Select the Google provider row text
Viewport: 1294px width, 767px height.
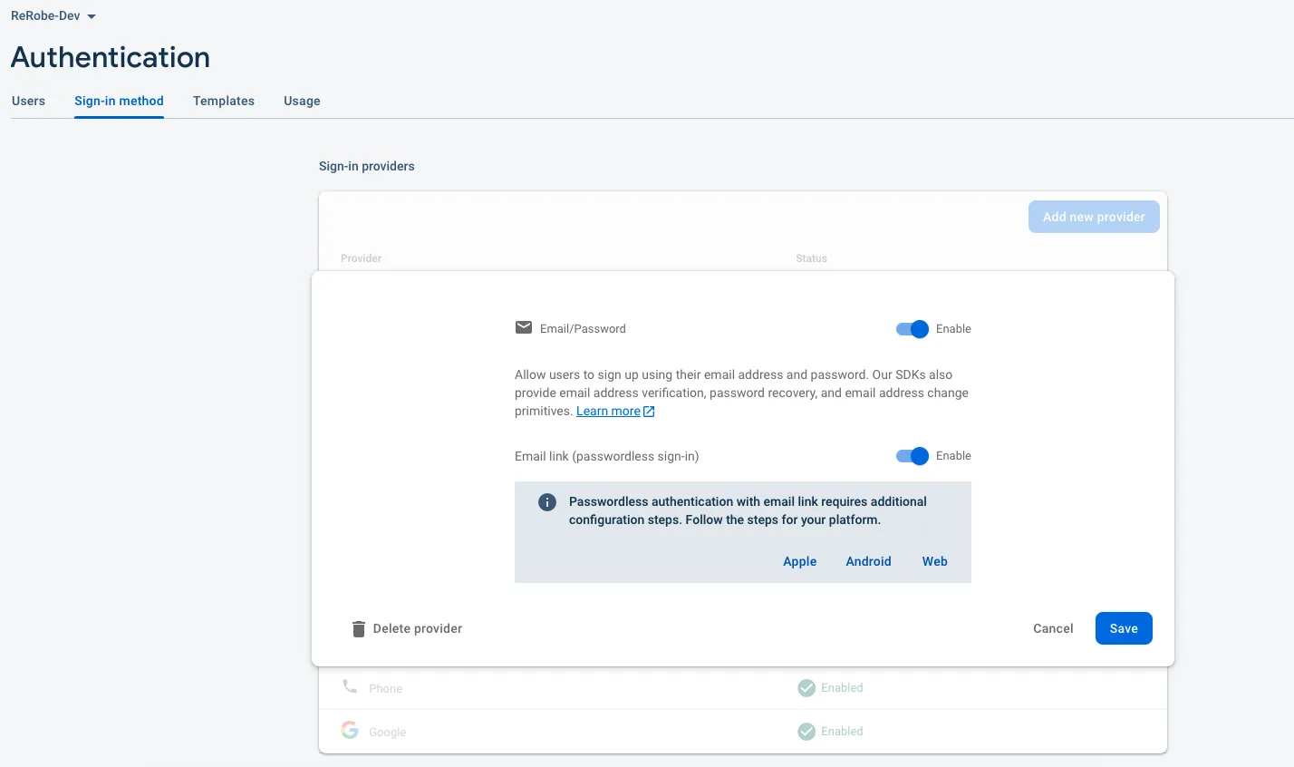tap(387, 733)
